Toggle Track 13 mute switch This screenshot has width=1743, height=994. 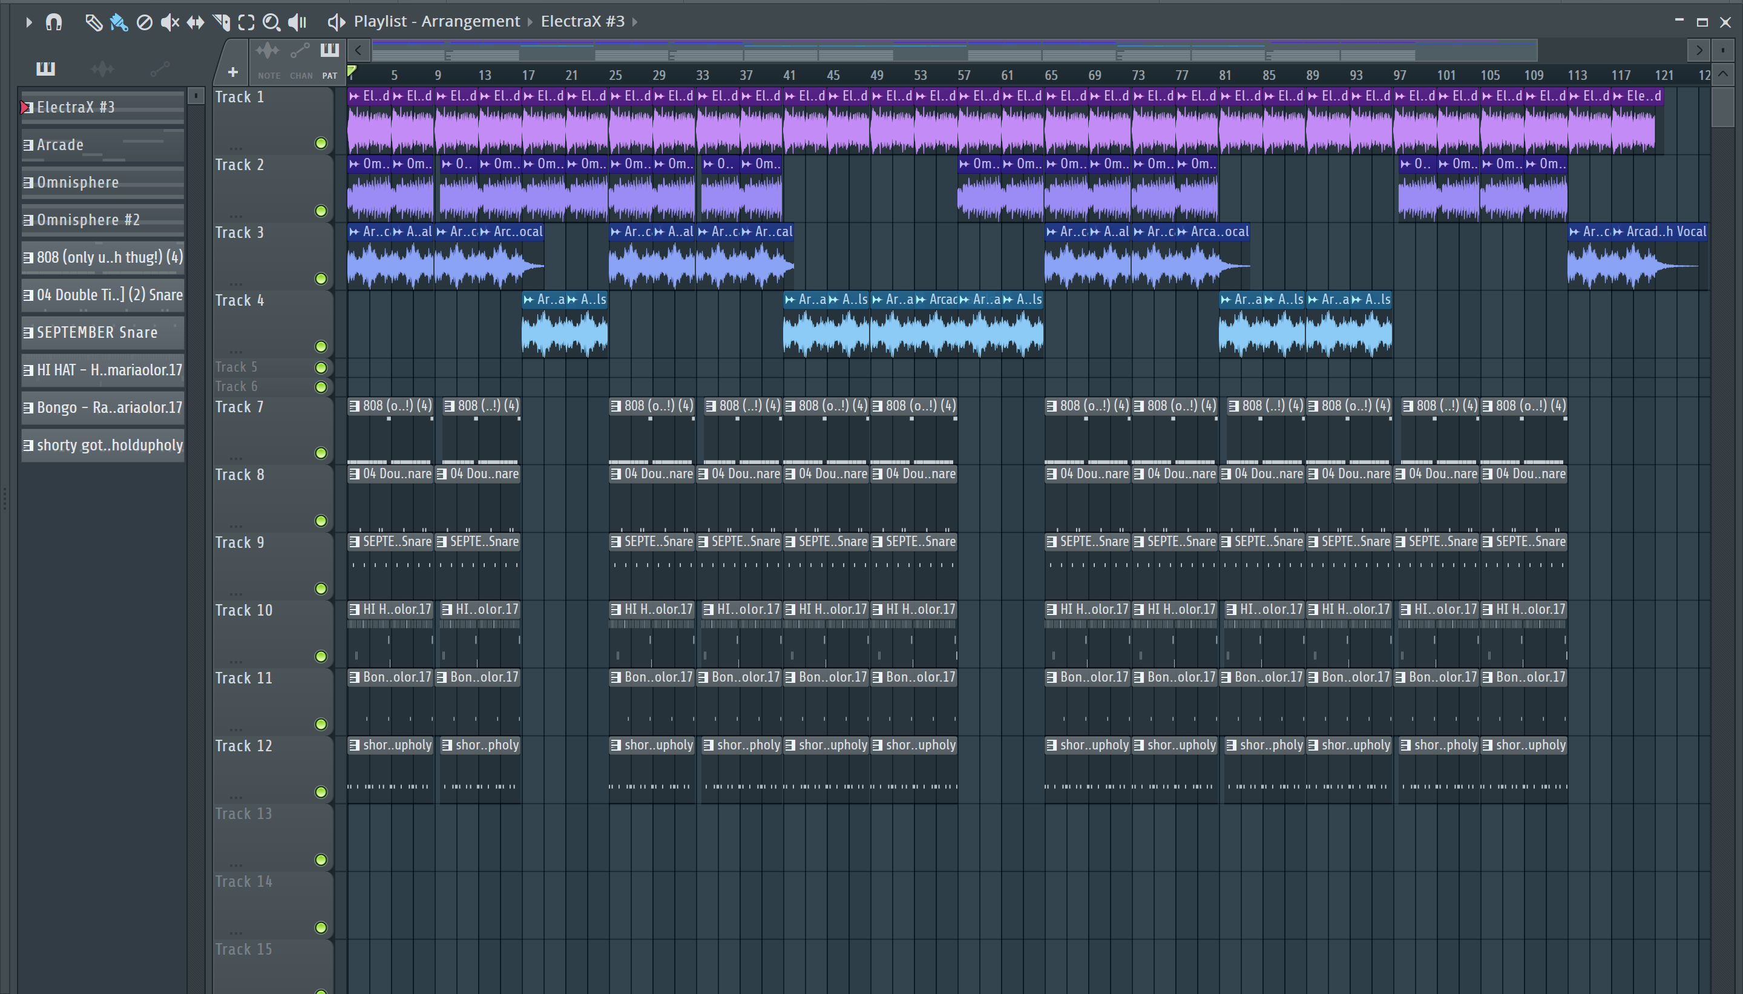[321, 860]
